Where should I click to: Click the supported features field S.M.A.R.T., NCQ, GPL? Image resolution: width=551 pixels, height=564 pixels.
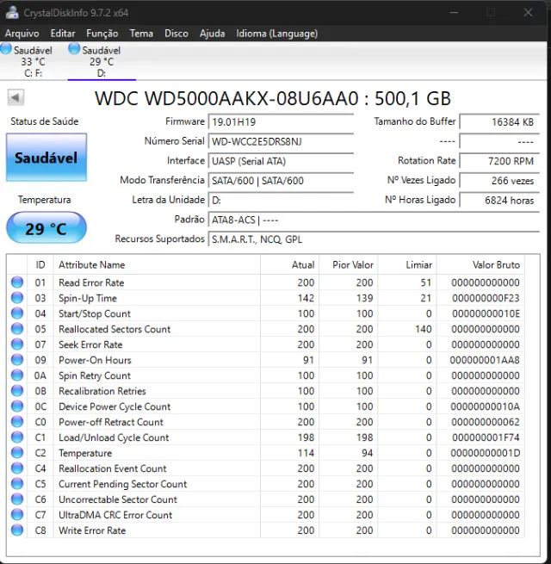click(x=374, y=239)
